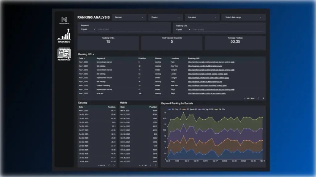Open the Keywords page from the sidebar
Viewport: 316px width, 177px height.
click(x=64, y=55)
